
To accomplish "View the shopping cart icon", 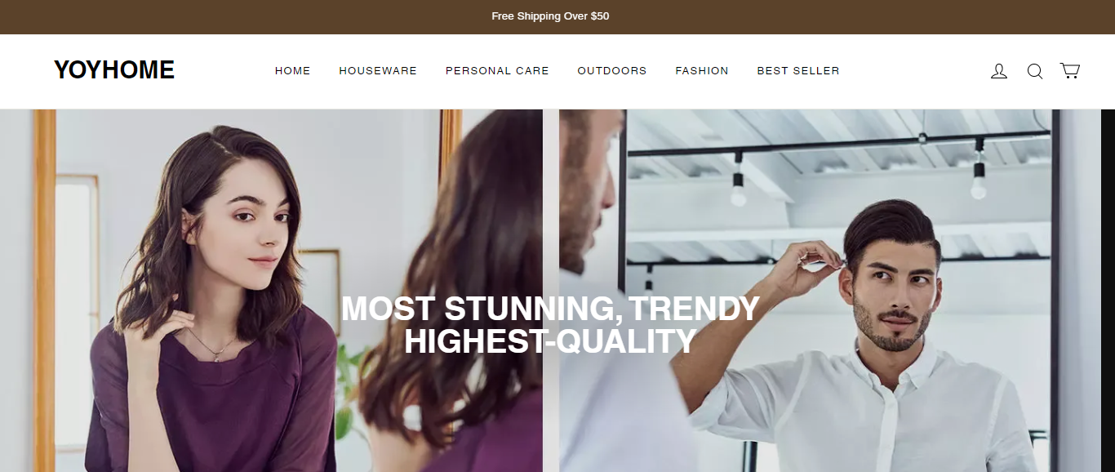I will (x=1070, y=71).
